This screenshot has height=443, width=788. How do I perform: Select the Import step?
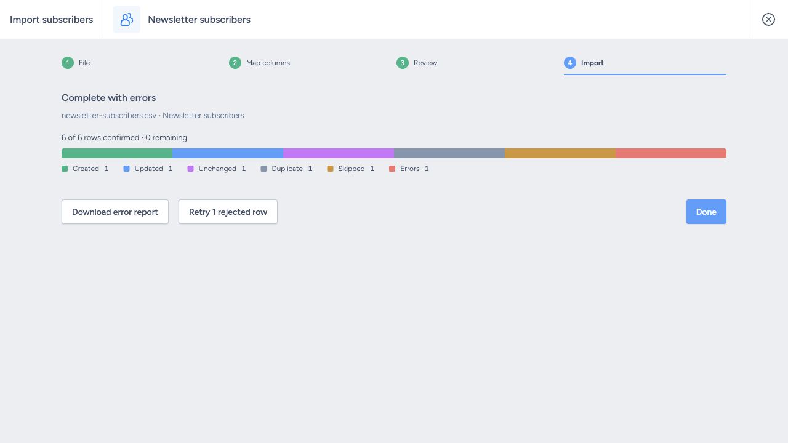(x=645, y=63)
